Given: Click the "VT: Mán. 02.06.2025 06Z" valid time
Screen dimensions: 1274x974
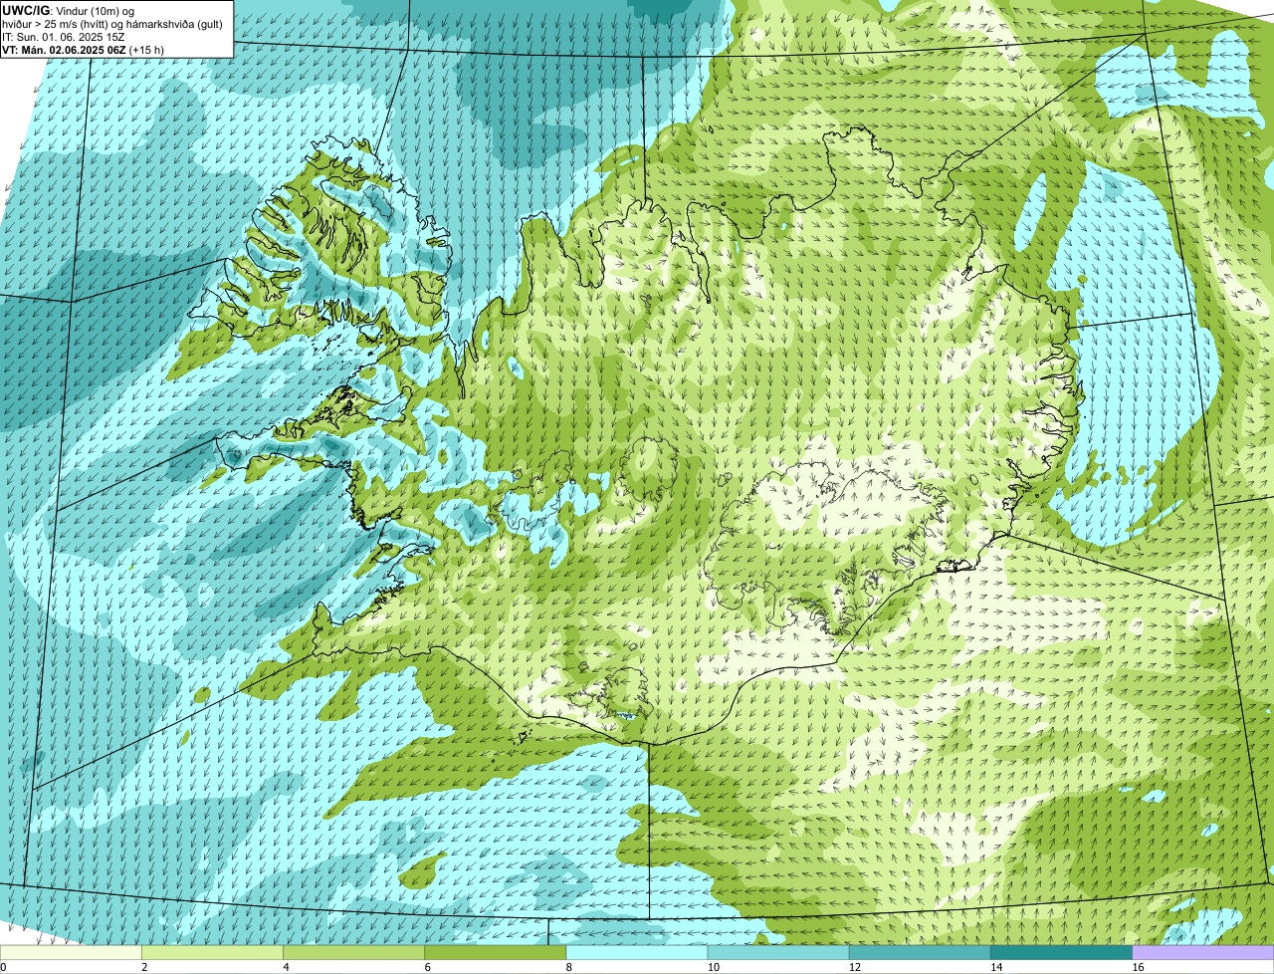Looking at the screenshot, I should click(x=64, y=50).
